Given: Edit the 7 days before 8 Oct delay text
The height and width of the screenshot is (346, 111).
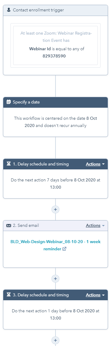Looking at the screenshot, I should coord(55,184).
